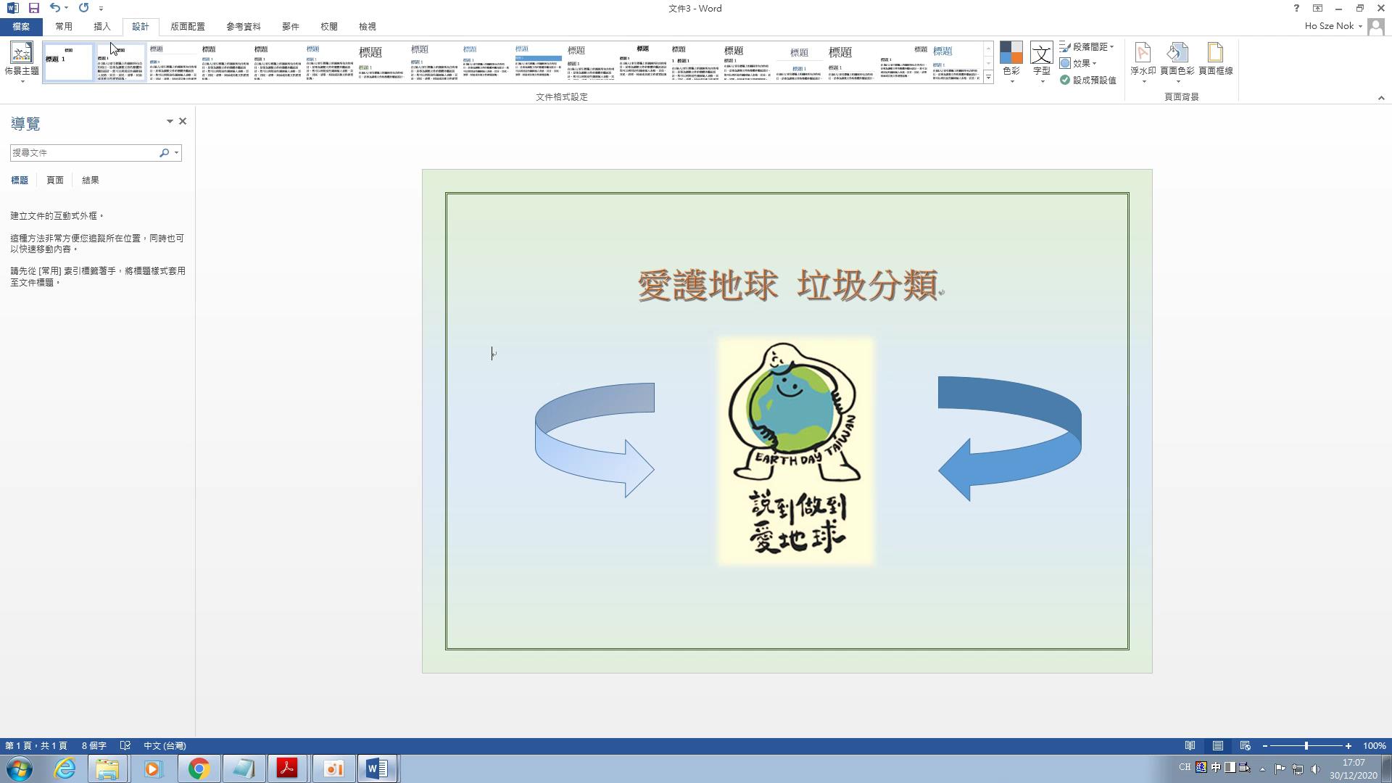Undo the last action
Screen dimensions: 1392x783
pyautogui.click(x=54, y=8)
